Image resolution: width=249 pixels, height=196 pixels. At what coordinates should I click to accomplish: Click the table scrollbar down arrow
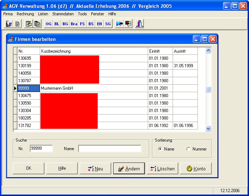[209, 128]
